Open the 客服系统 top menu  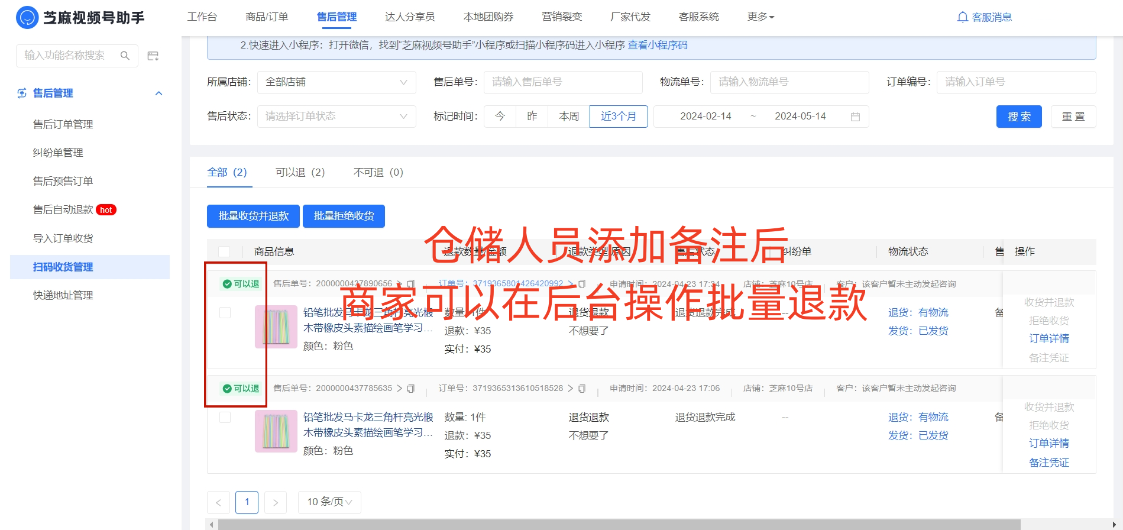pyautogui.click(x=699, y=17)
